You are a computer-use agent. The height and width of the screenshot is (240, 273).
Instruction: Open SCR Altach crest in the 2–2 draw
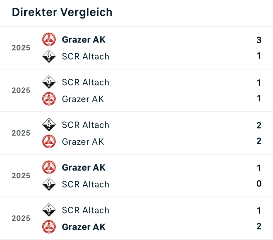click(49, 125)
